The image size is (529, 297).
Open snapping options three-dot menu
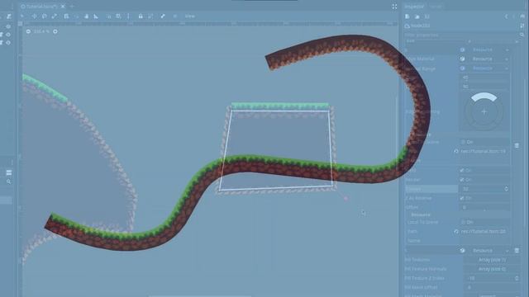[x=128, y=16]
